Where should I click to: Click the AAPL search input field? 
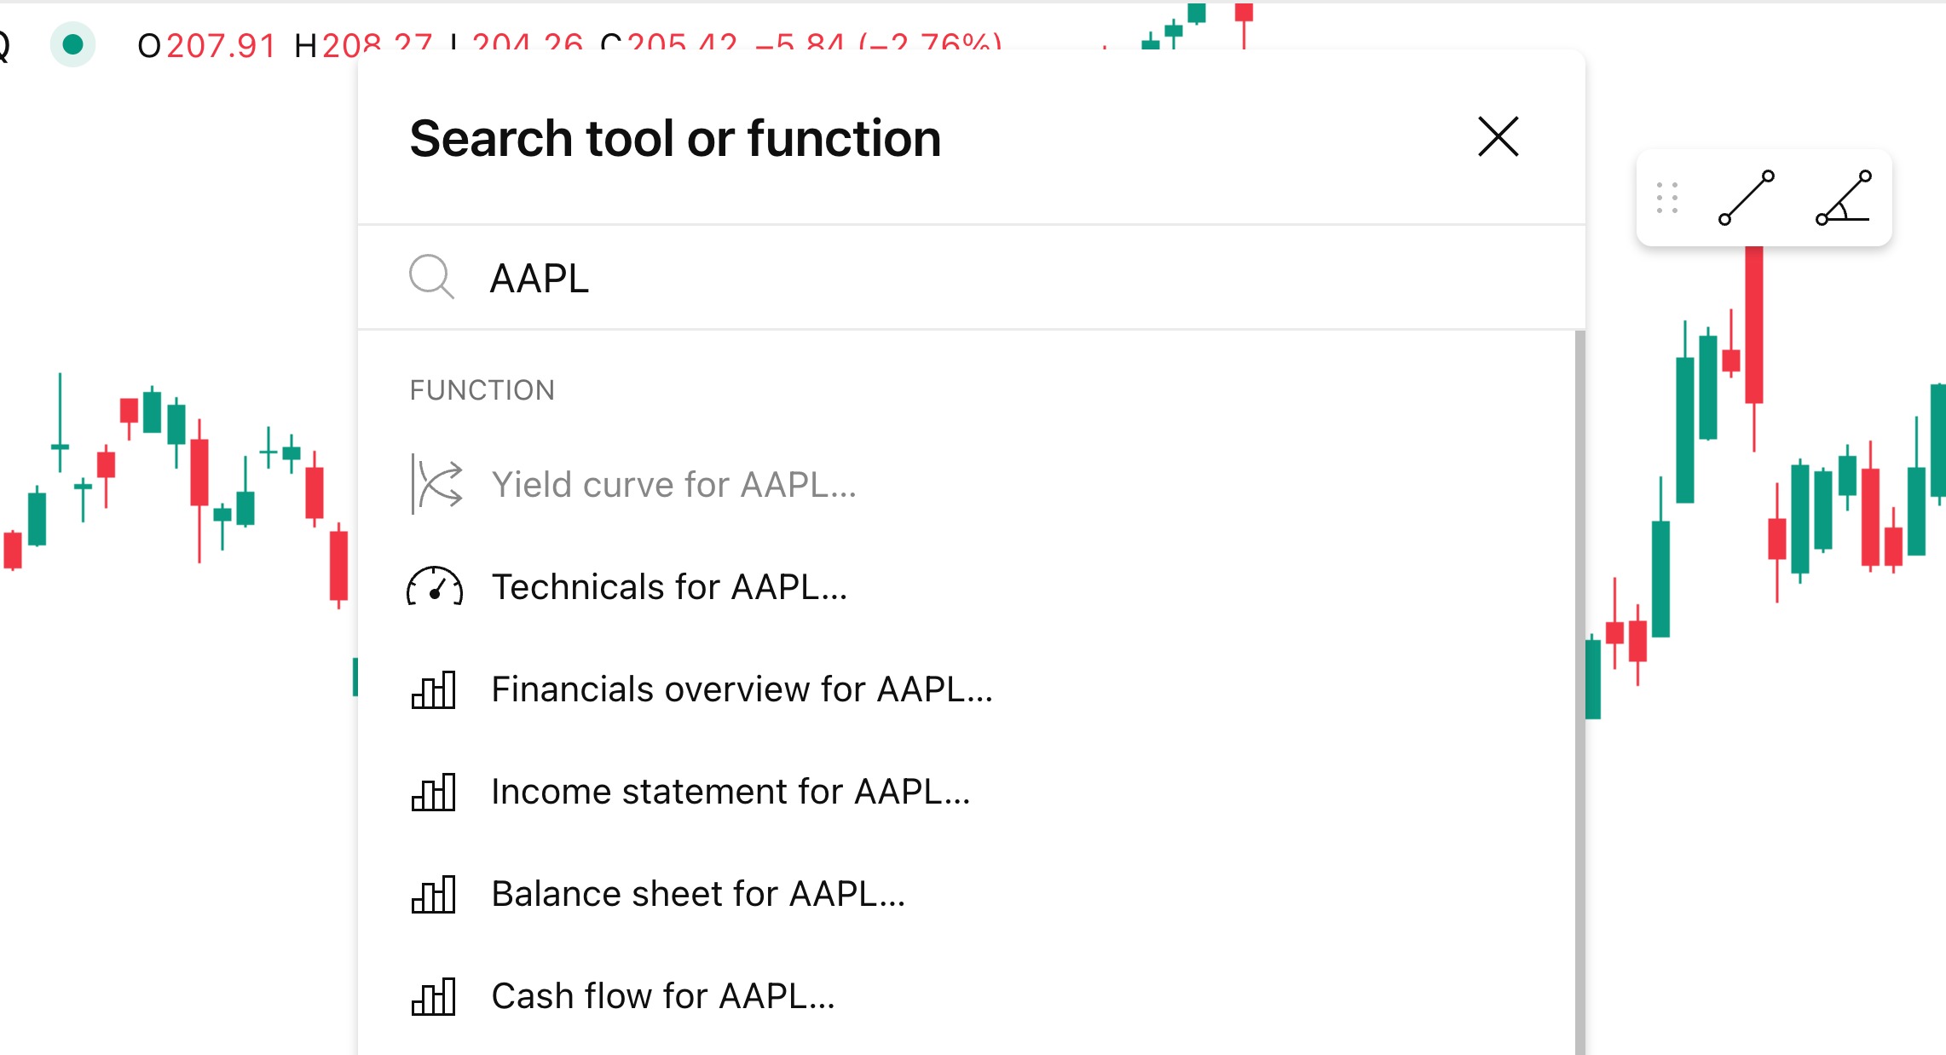pyautogui.click(x=971, y=279)
